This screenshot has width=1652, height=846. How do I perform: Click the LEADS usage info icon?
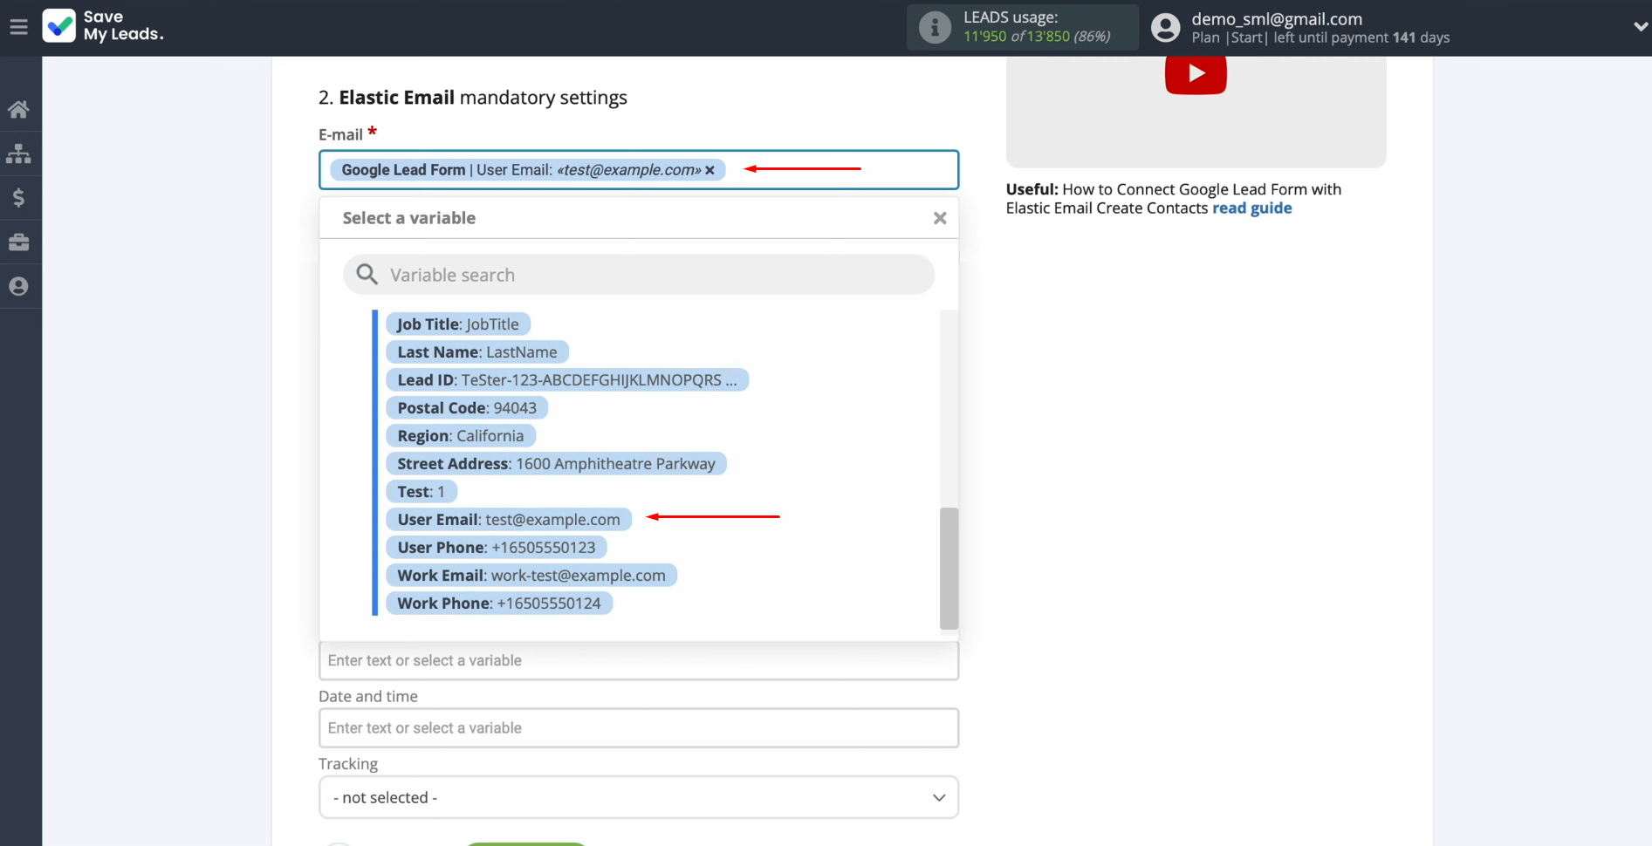coord(935,27)
